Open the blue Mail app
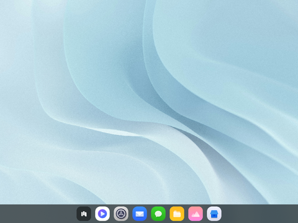 (x=140, y=214)
